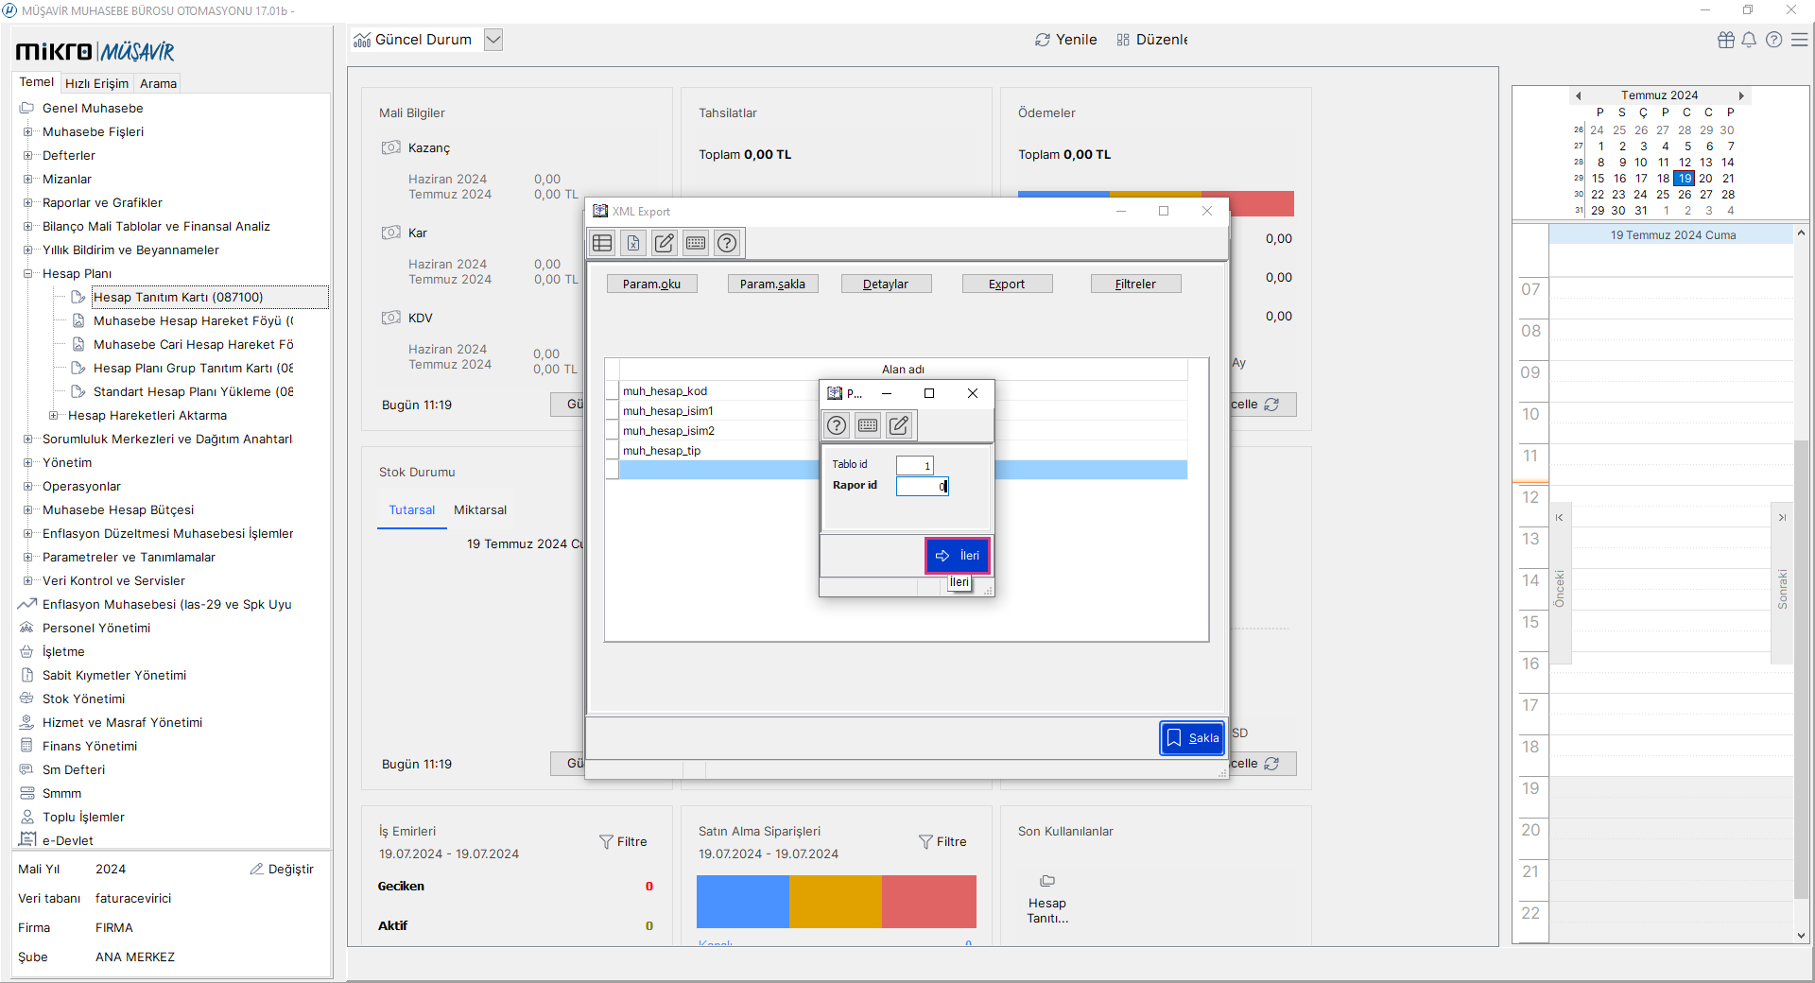The width and height of the screenshot is (1815, 983).
Task: Click the Sakla button in XML Export
Action: (1192, 738)
